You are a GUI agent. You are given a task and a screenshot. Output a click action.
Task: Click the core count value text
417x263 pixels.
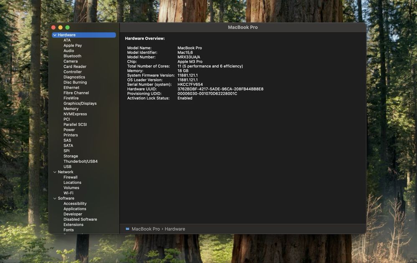(x=210, y=66)
